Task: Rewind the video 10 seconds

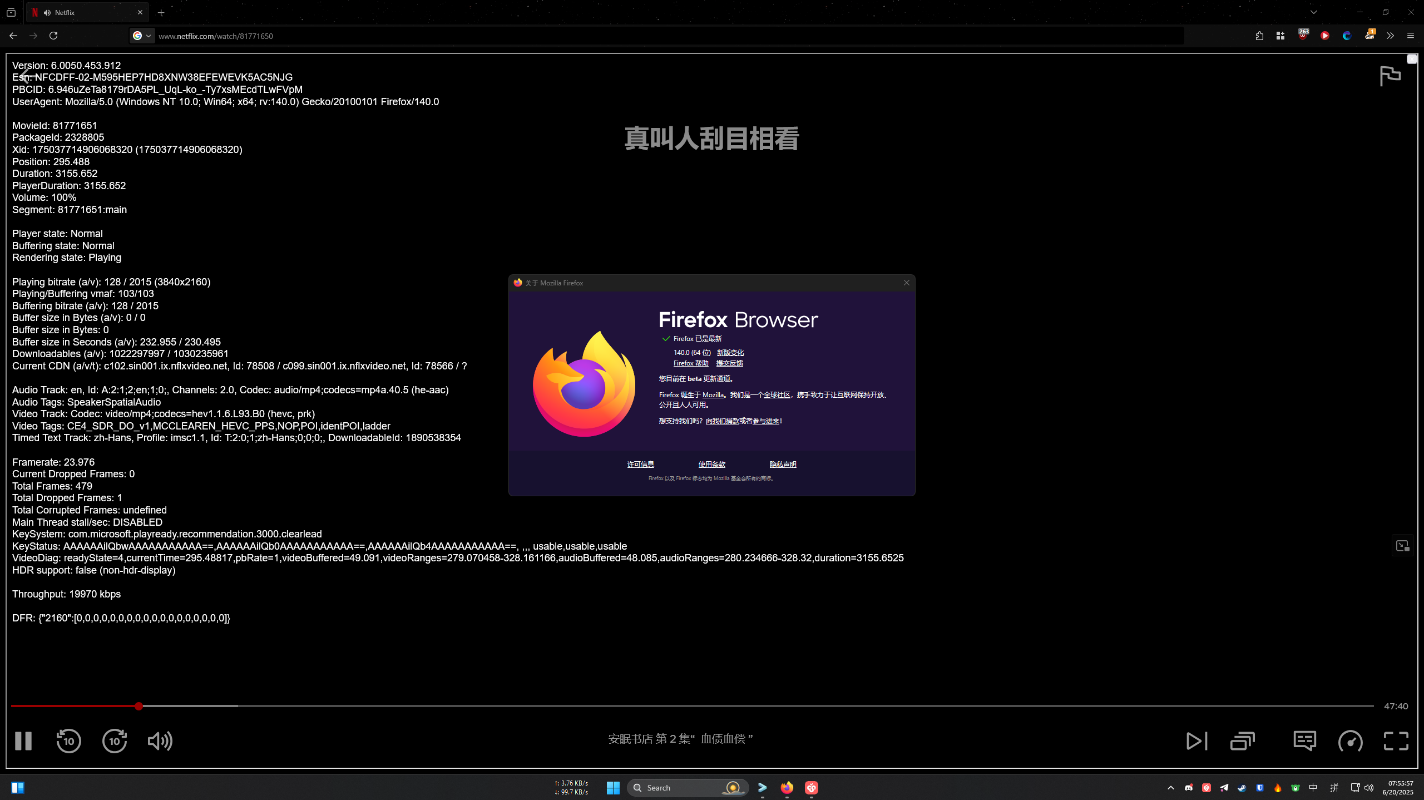Action: pos(68,741)
